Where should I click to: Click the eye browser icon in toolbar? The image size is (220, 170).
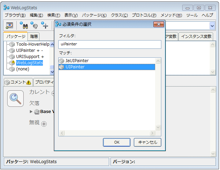[x=9, y=25]
